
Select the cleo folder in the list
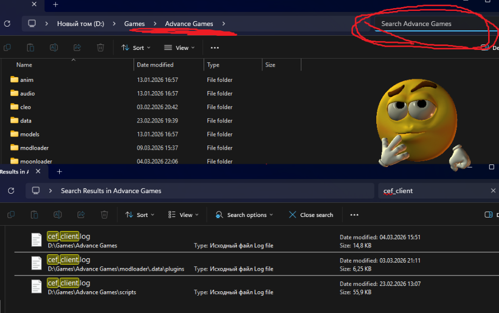(x=26, y=107)
